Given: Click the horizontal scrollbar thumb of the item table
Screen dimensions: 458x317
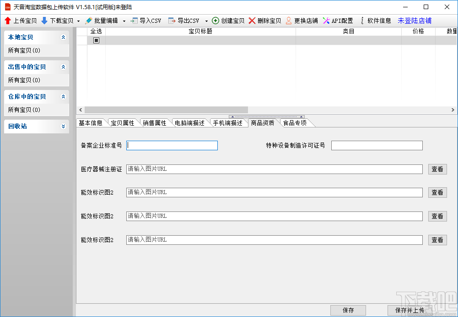Looking at the screenshot, I should click(x=166, y=110).
